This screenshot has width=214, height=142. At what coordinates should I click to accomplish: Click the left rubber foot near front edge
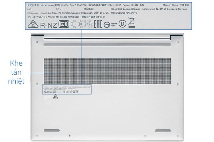52,131
